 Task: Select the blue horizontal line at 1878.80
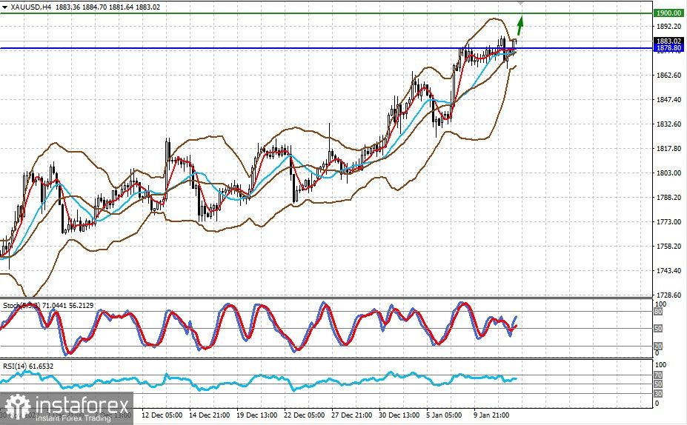click(326, 48)
